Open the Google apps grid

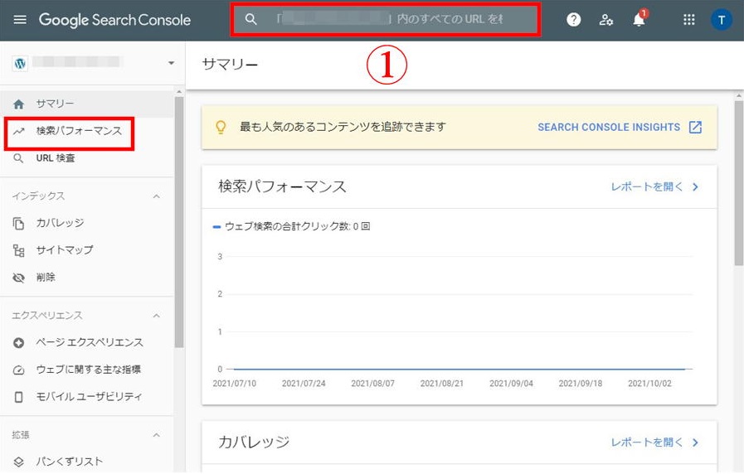point(688,20)
